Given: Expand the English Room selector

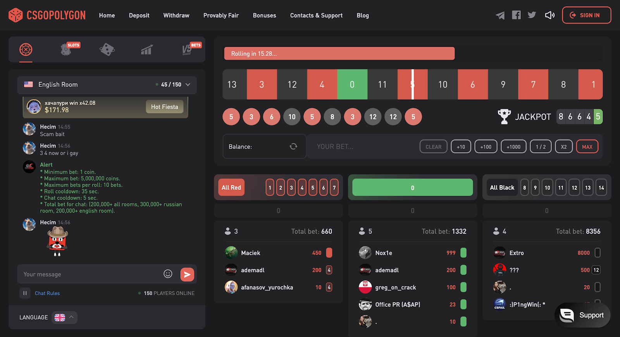Looking at the screenshot, I should (107, 85).
